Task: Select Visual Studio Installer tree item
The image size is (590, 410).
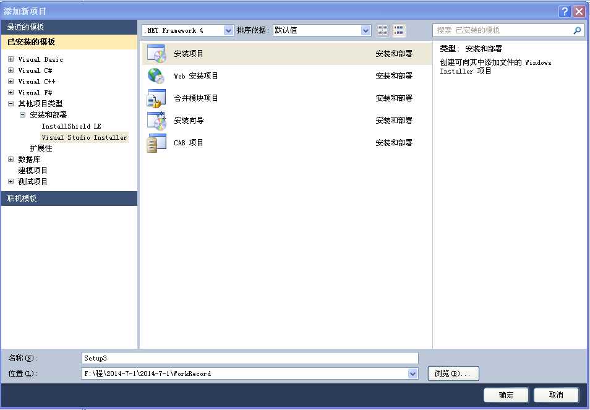Action: [x=84, y=137]
